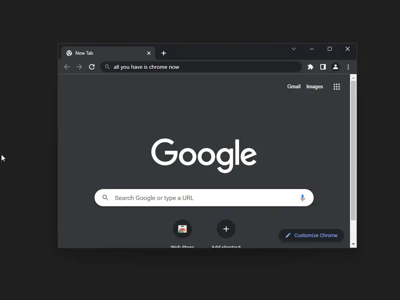Click the scrollbar up arrow

pos(353,78)
